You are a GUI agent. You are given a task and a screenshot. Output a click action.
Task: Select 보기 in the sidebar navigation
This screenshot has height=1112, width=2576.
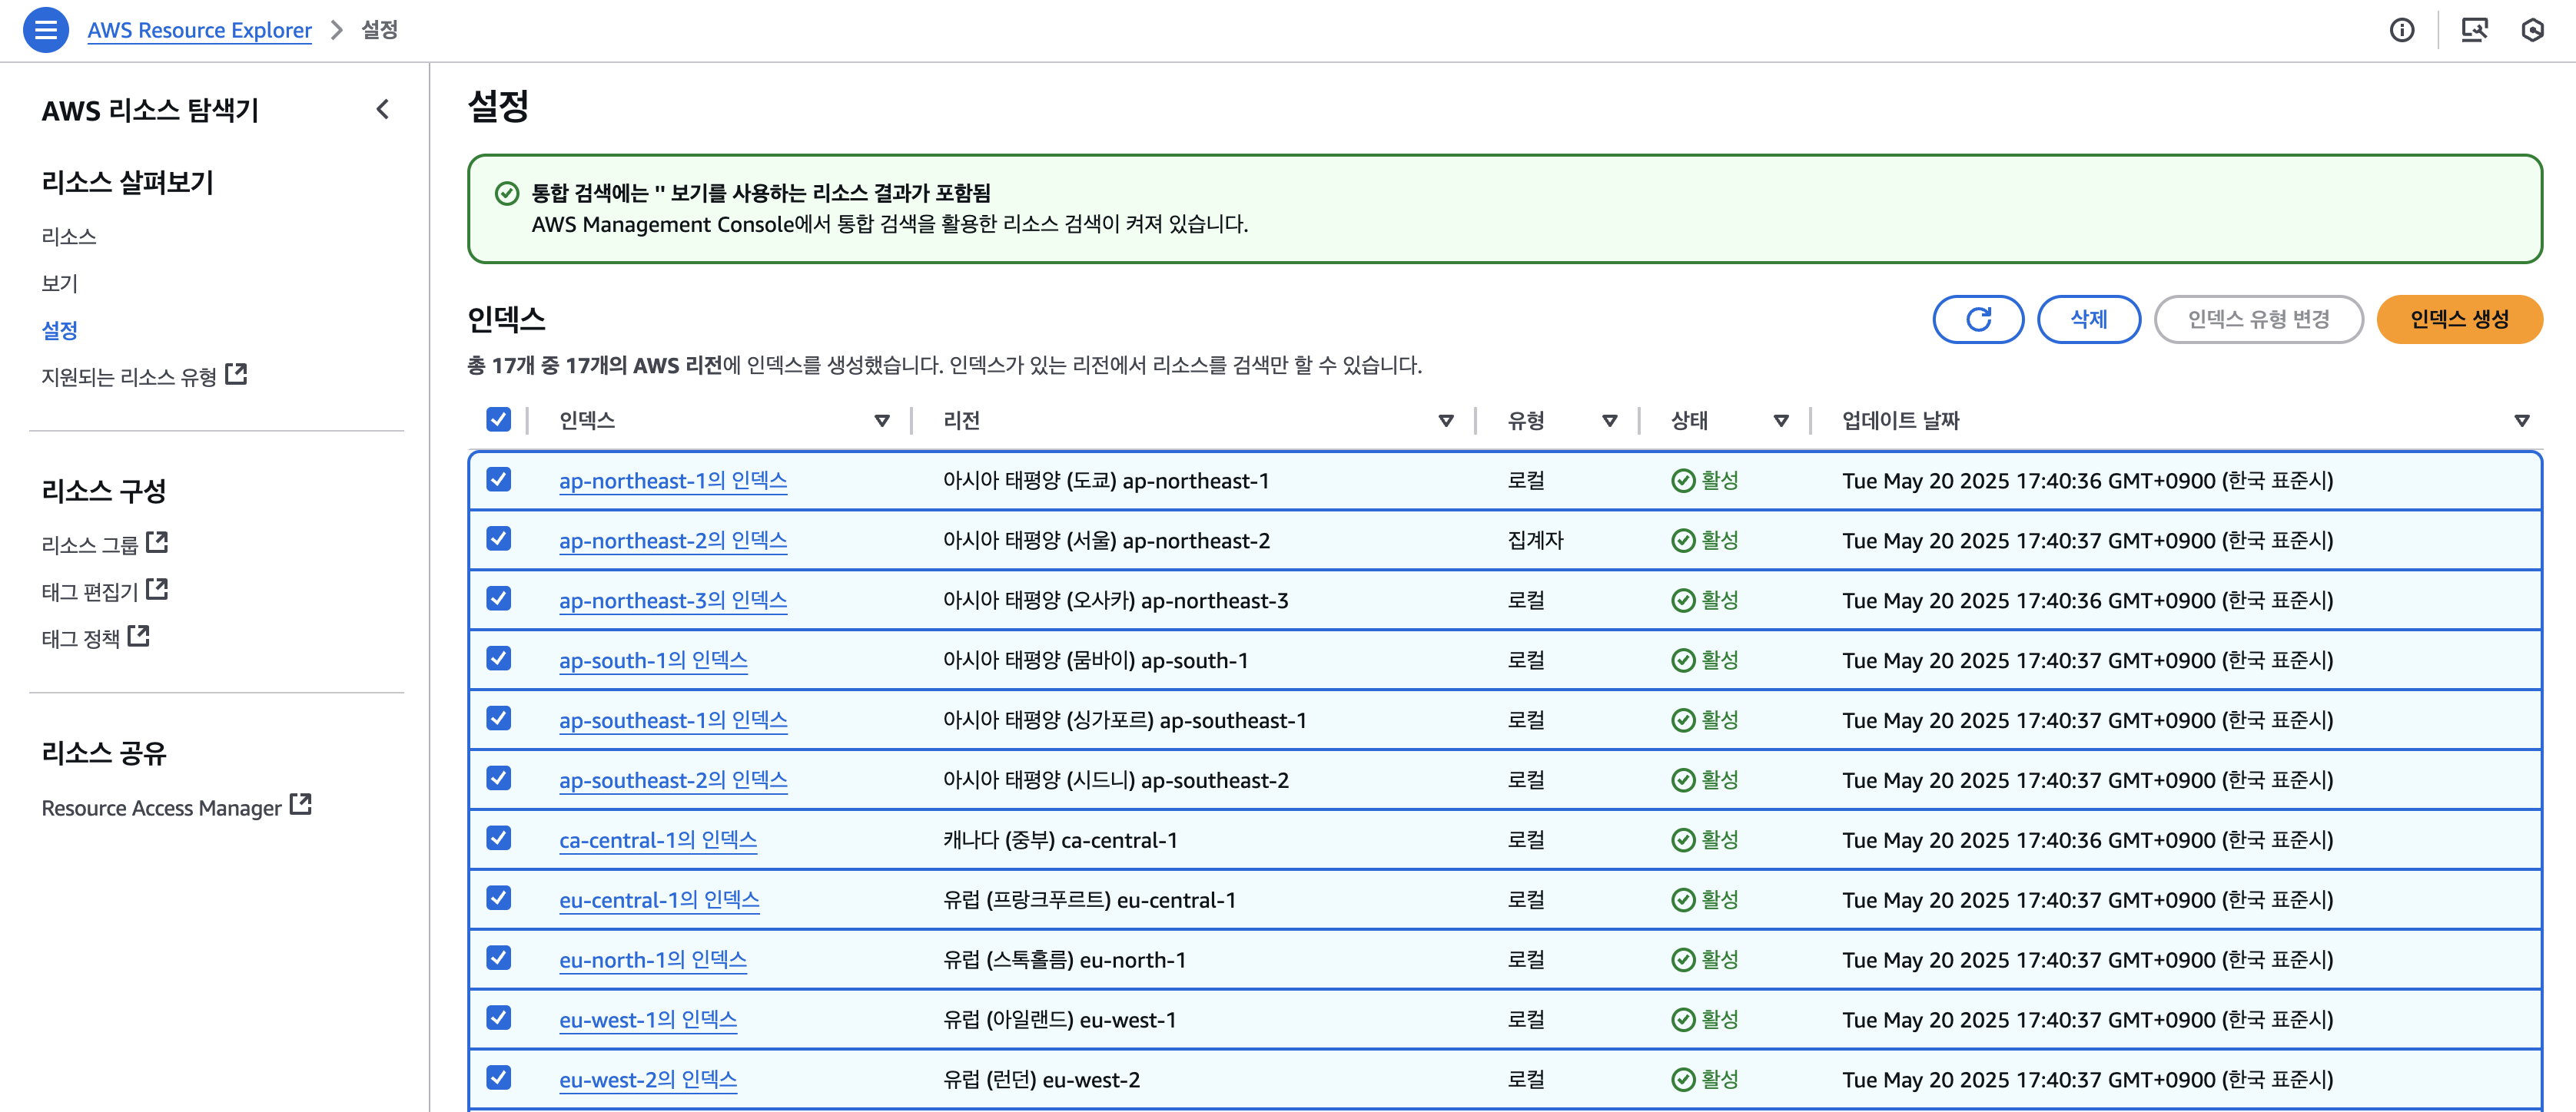click(x=59, y=283)
